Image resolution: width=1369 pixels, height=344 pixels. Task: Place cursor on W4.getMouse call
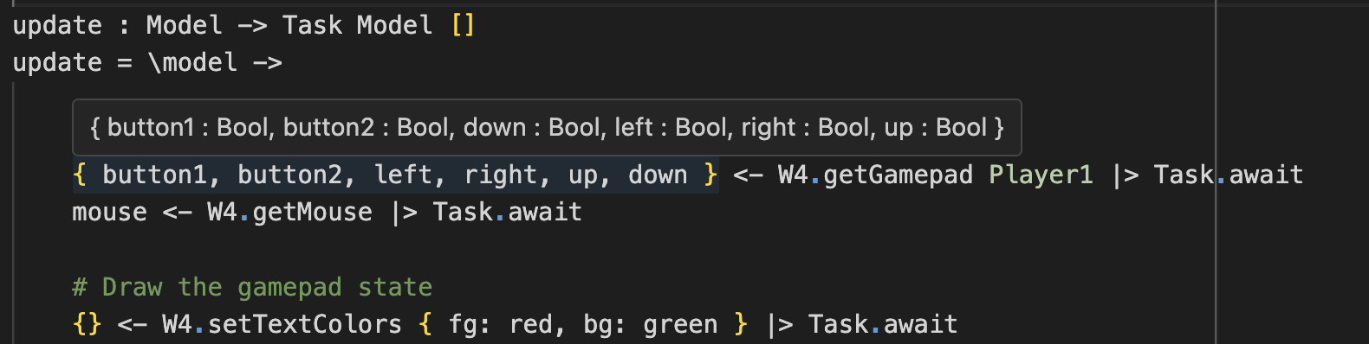(289, 212)
